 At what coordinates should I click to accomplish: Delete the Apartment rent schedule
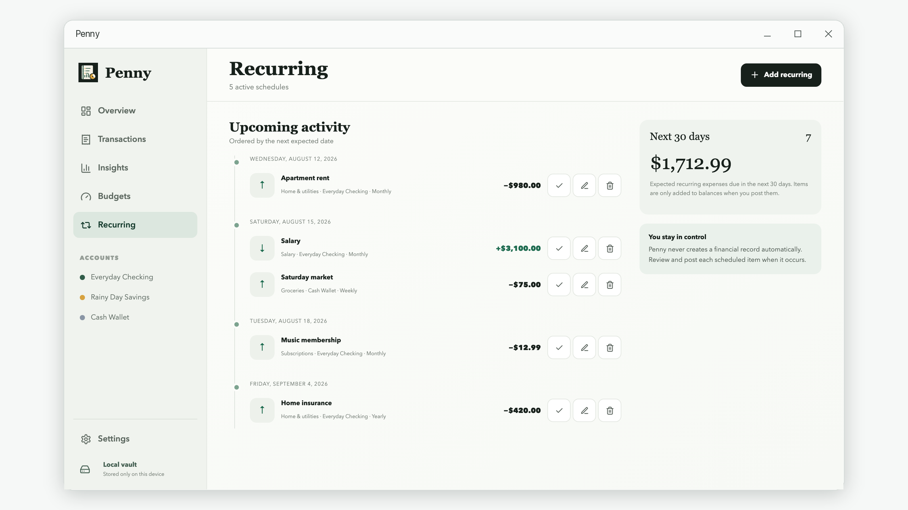tap(610, 185)
